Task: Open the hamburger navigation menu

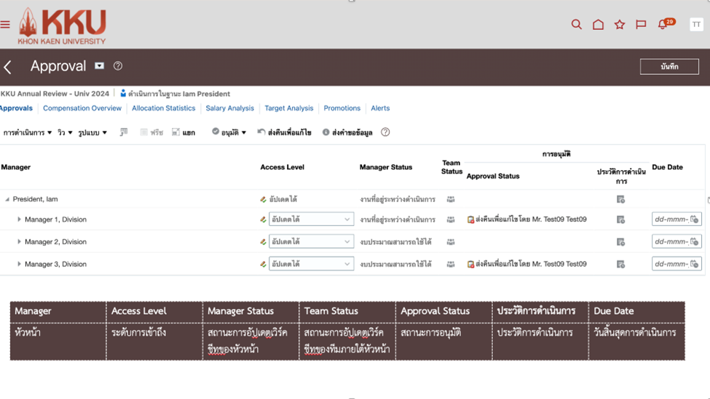Action: tap(5, 25)
